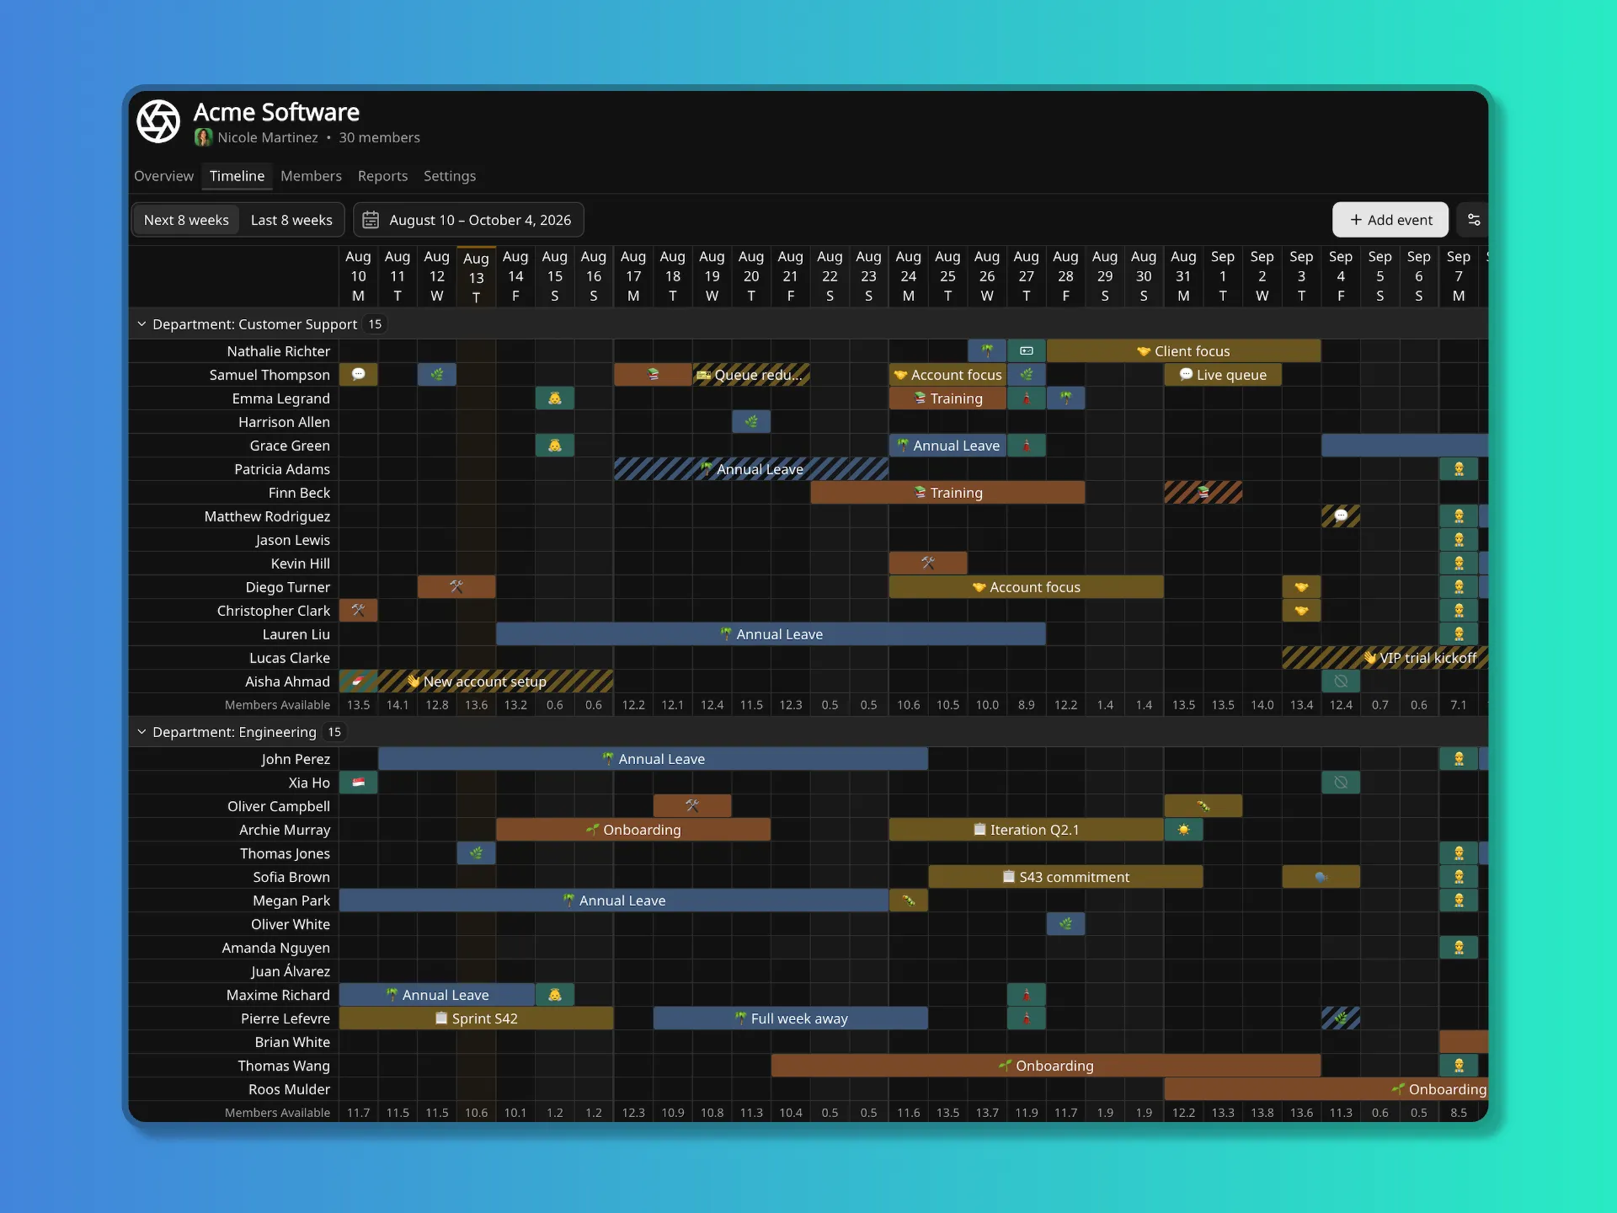Open Archie Murray's Iteration Q2.1 bar
This screenshot has width=1617, height=1213.
coord(1026,830)
